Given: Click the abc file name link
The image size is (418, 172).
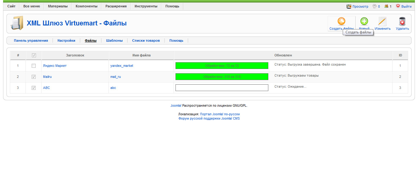Looking at the screenshot, I should (113, 88).
